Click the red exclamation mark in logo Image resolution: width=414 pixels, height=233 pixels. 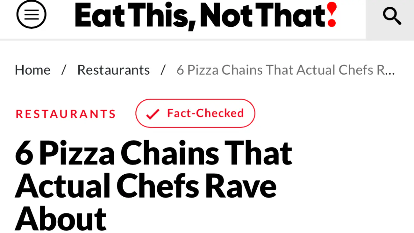click(332, 15)
